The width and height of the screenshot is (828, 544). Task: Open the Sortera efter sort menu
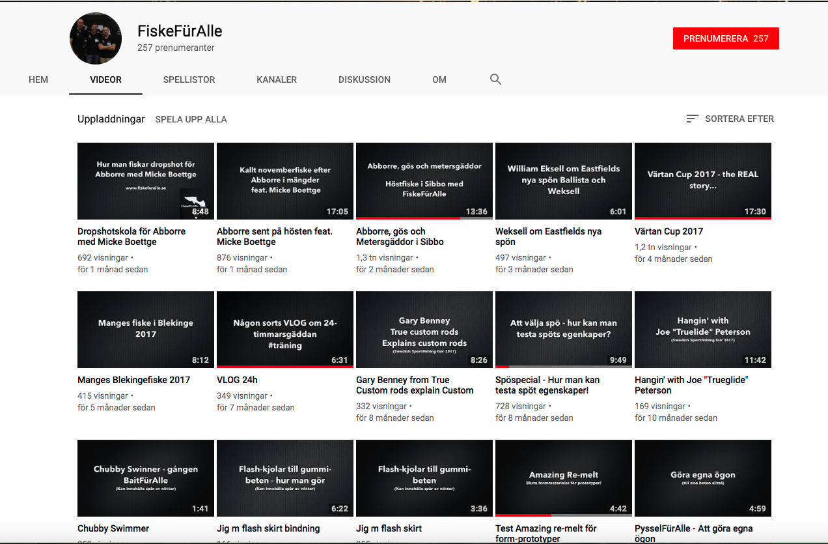point(730,119)
